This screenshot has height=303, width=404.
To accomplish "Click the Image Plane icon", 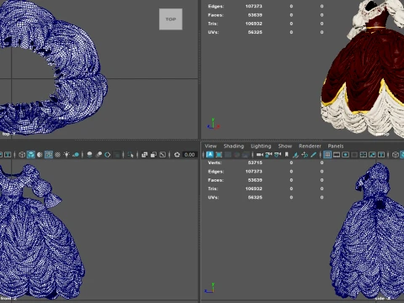I will [295, 155].
